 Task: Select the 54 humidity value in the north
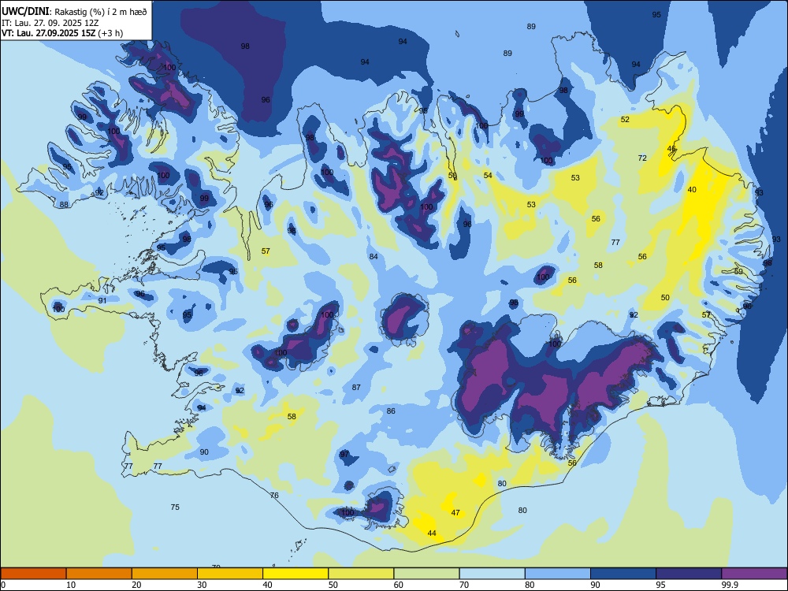(x=488, y=176)
